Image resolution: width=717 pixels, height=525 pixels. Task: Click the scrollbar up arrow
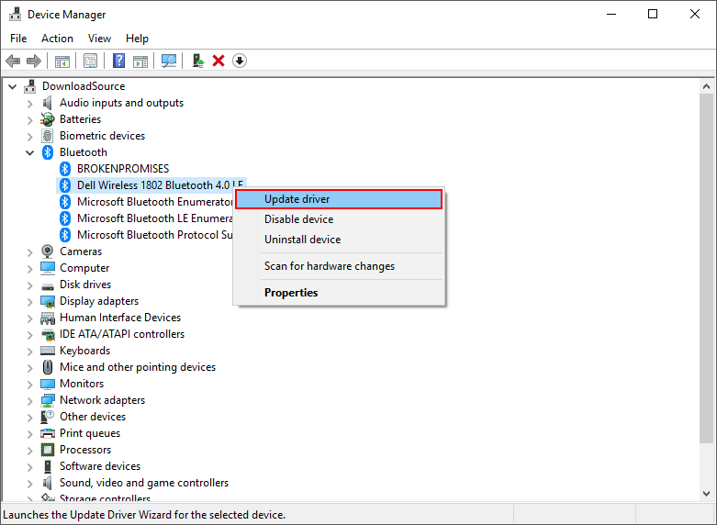point(706,86)
